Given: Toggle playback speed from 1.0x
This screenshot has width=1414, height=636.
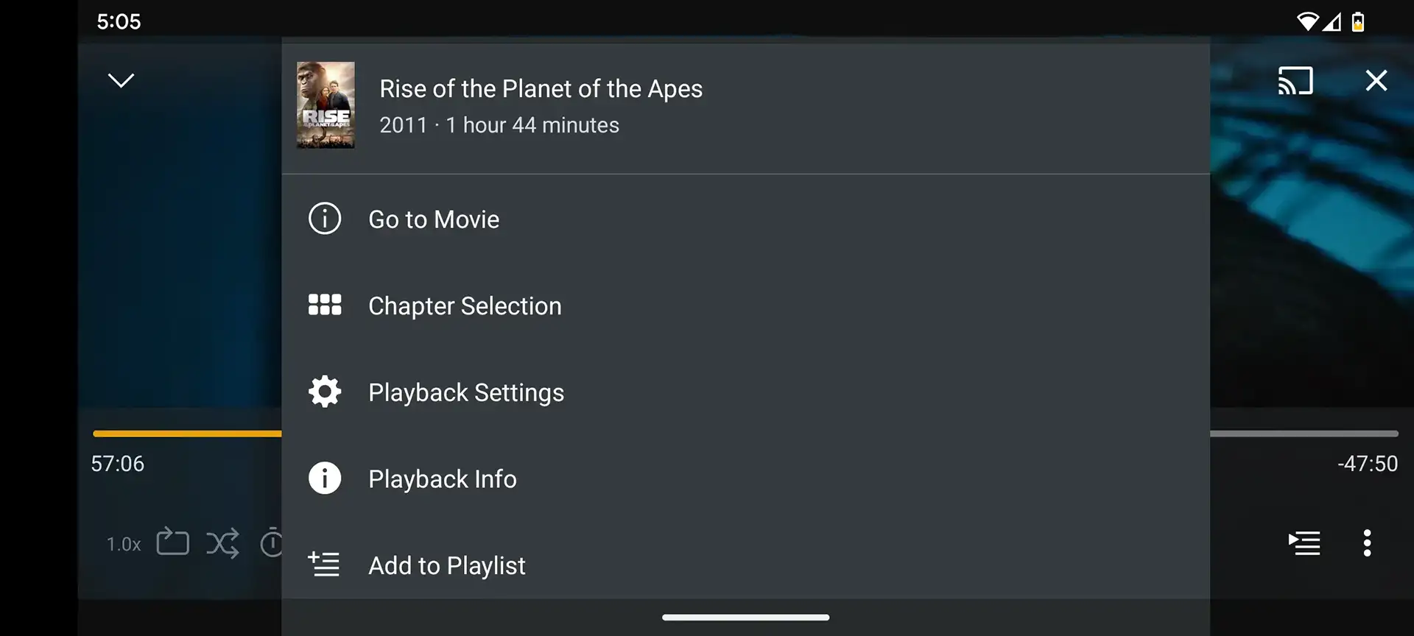Looking at the screenshot, I should point(122,544).
